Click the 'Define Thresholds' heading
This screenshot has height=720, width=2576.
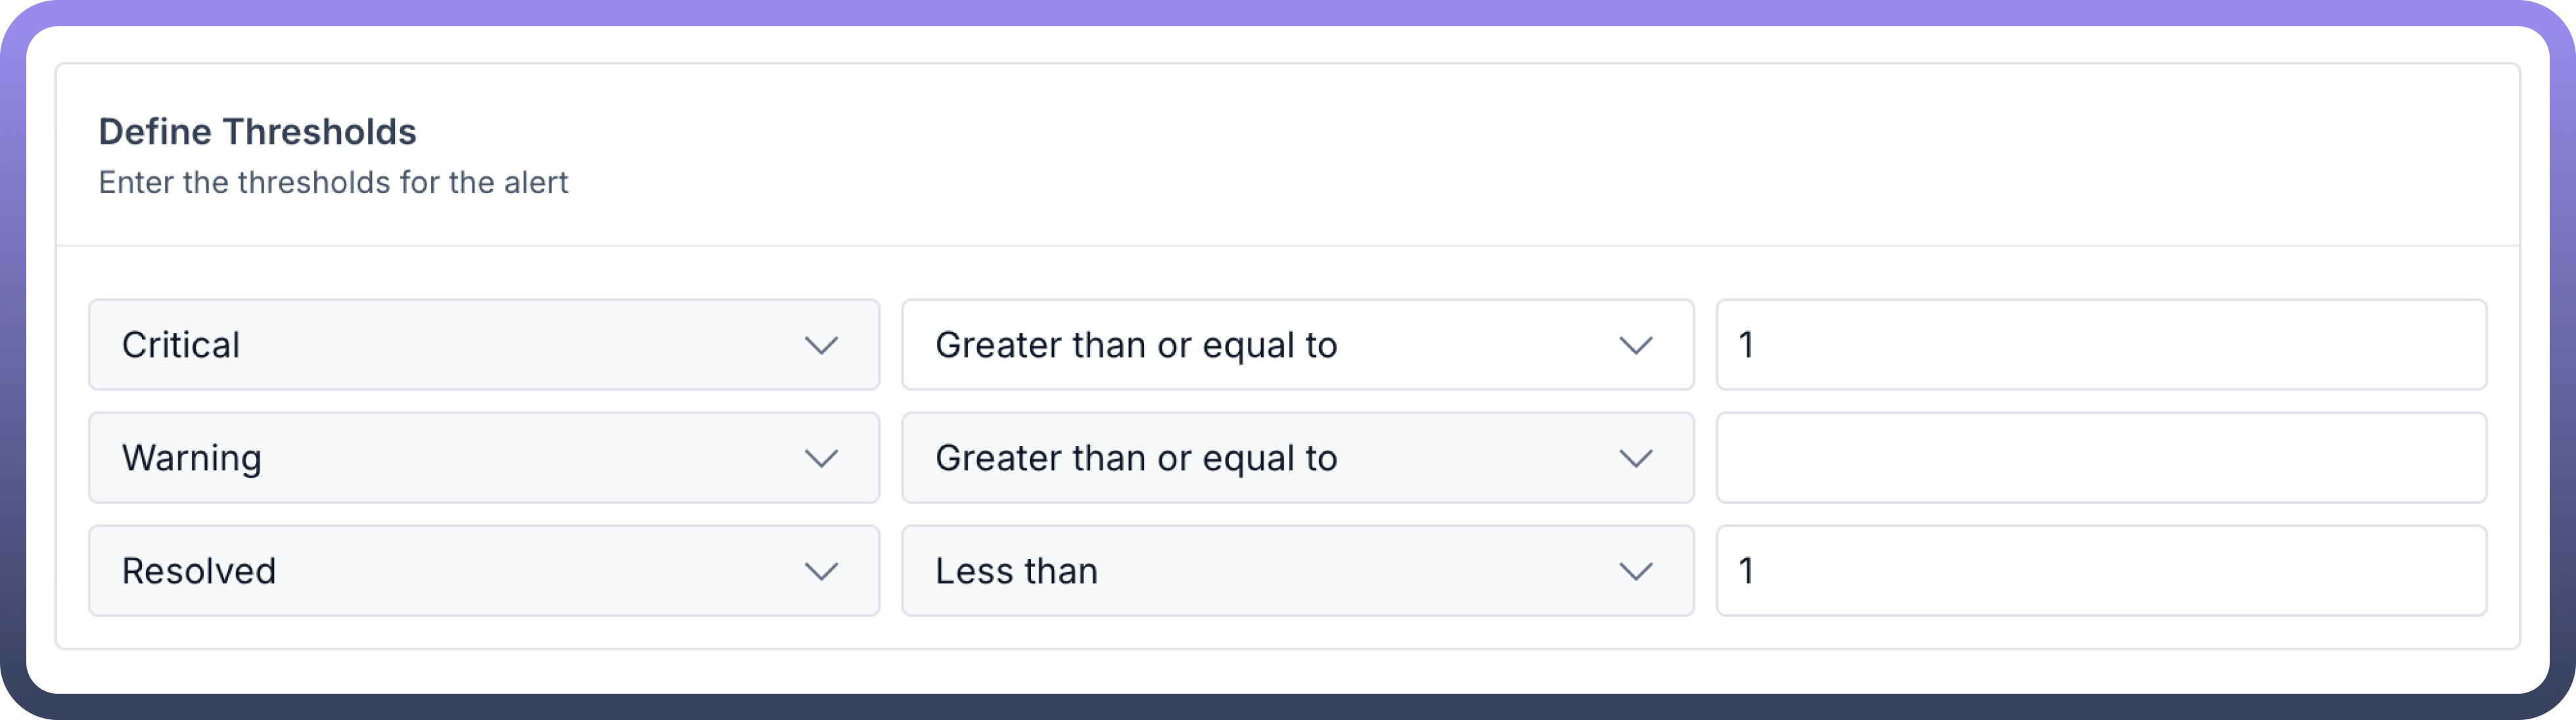pyautogui.click(x=257, y=132)
